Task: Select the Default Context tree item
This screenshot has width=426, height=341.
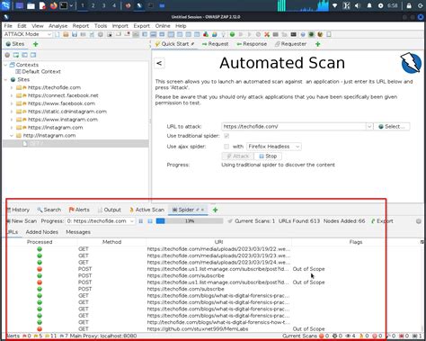Action: 38,72
